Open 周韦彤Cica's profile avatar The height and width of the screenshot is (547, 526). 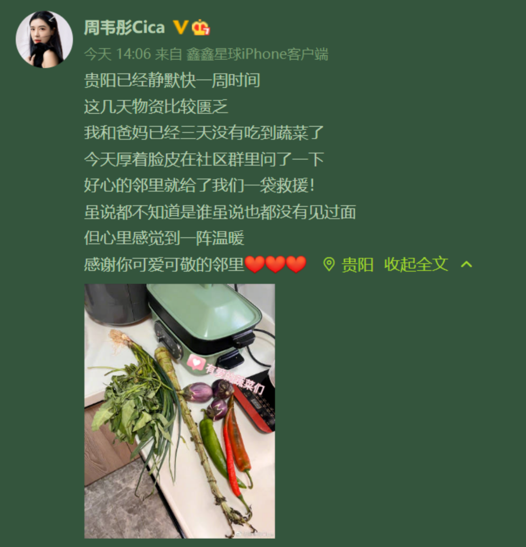[44, 39]
